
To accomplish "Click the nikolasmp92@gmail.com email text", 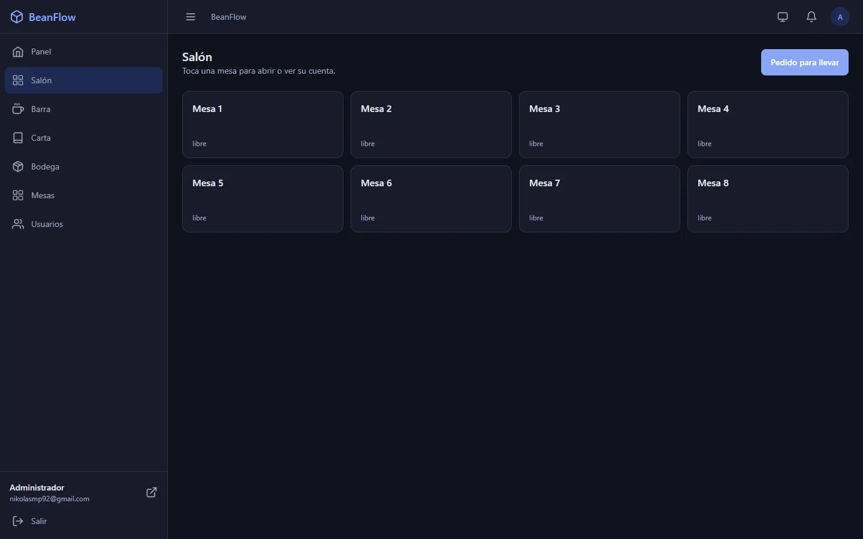I will click(49, 499).
